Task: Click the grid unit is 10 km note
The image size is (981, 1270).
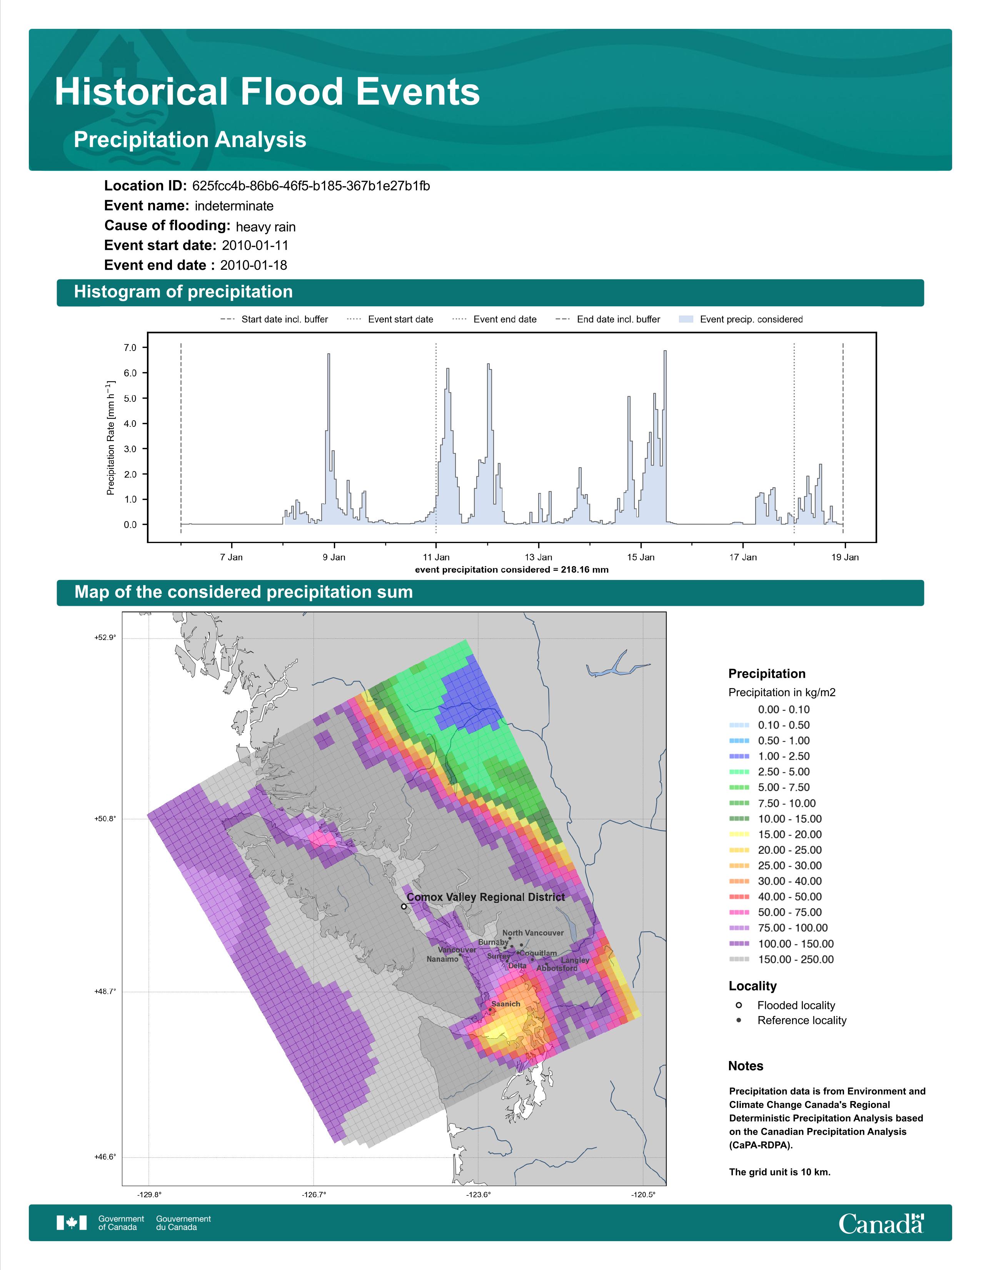Action: (779, 1172)
